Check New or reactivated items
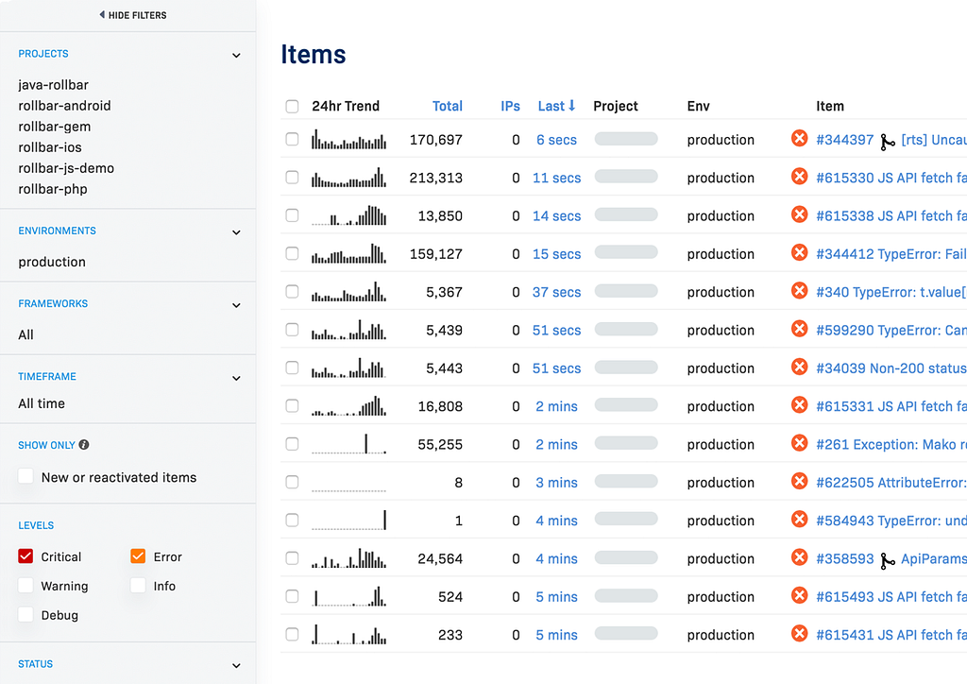The height and width of the screenshot is (684, 967). pos(25,476)
